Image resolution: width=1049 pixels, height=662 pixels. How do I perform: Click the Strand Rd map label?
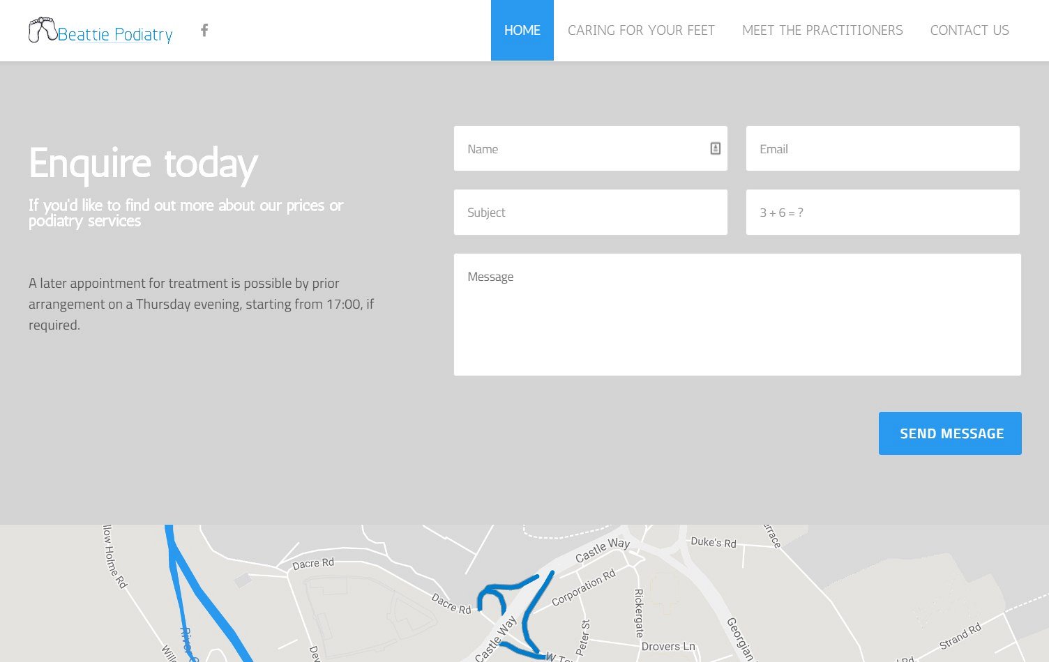tap(960, 636)
